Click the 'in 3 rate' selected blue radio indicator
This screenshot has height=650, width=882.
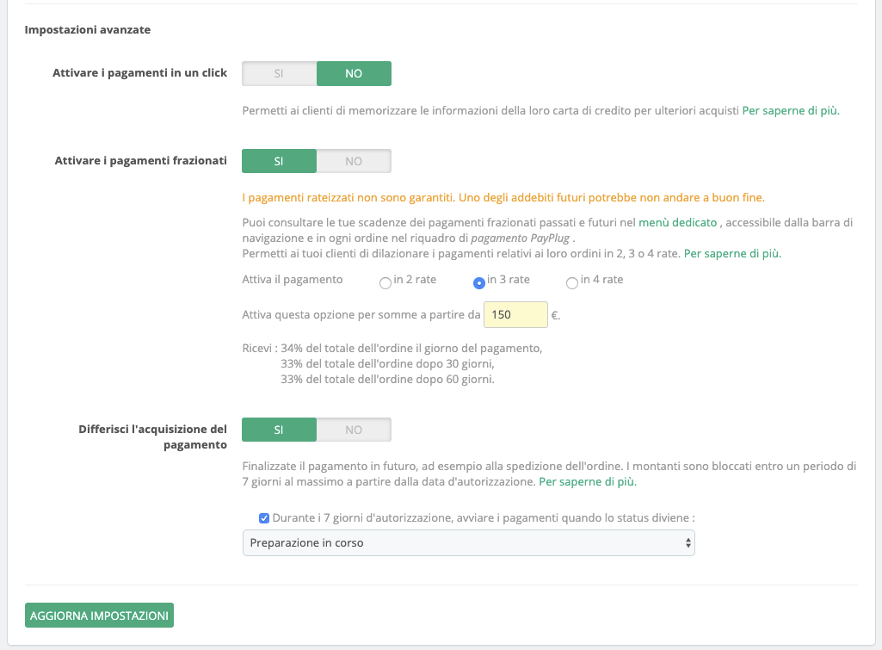[x=479, y=282]
